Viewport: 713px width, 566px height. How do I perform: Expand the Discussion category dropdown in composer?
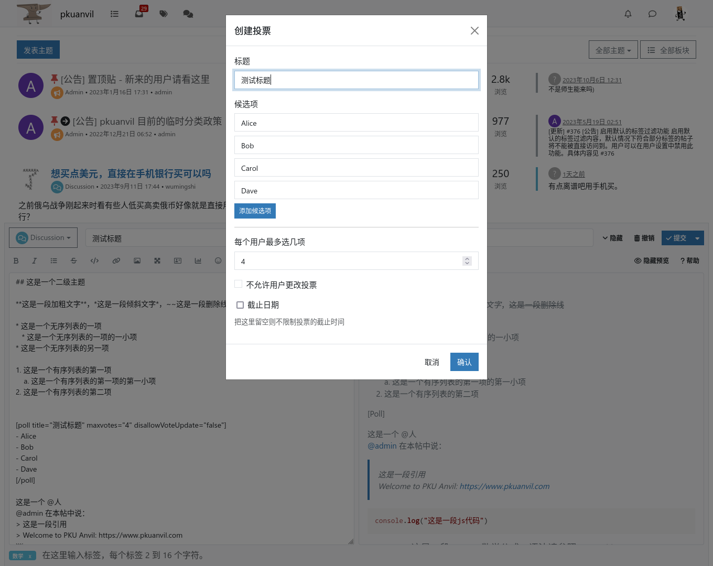click(x=44, y=238)
